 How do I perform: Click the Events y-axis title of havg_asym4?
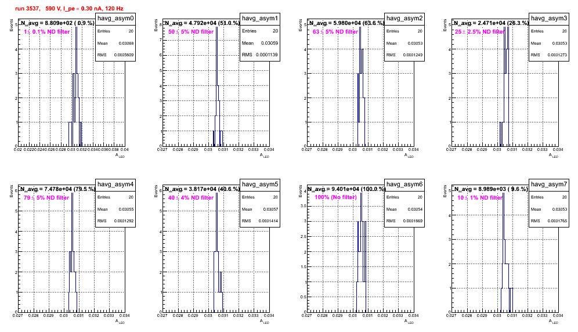click(x=11, y=192)
